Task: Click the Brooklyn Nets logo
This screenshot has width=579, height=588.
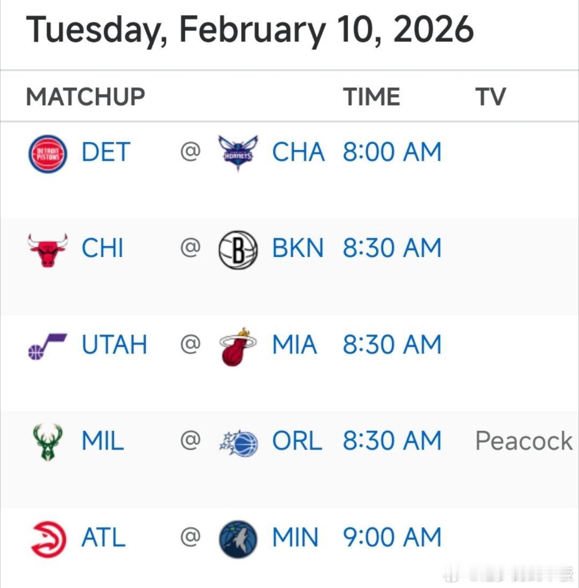Action: pyautogui.click(x=238, y=249)
